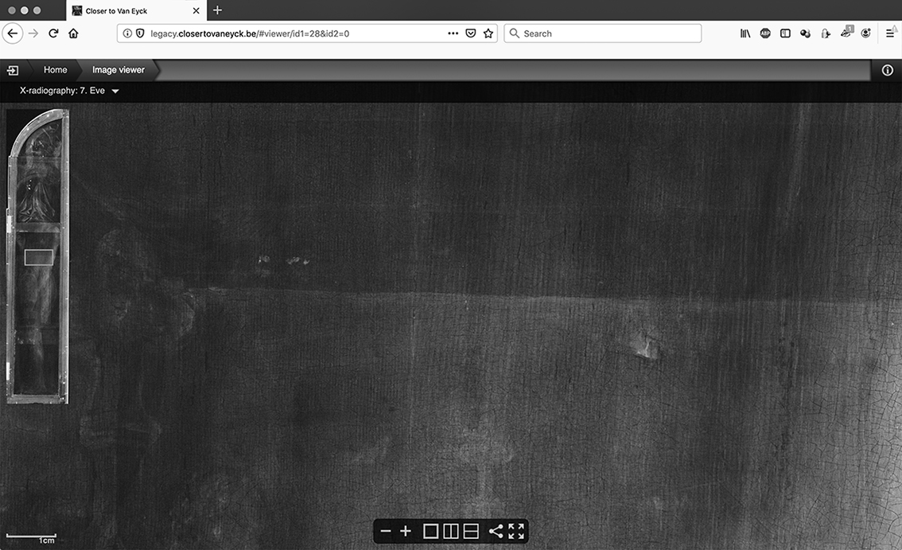Click the round face extension icon

tap(866, 33)
